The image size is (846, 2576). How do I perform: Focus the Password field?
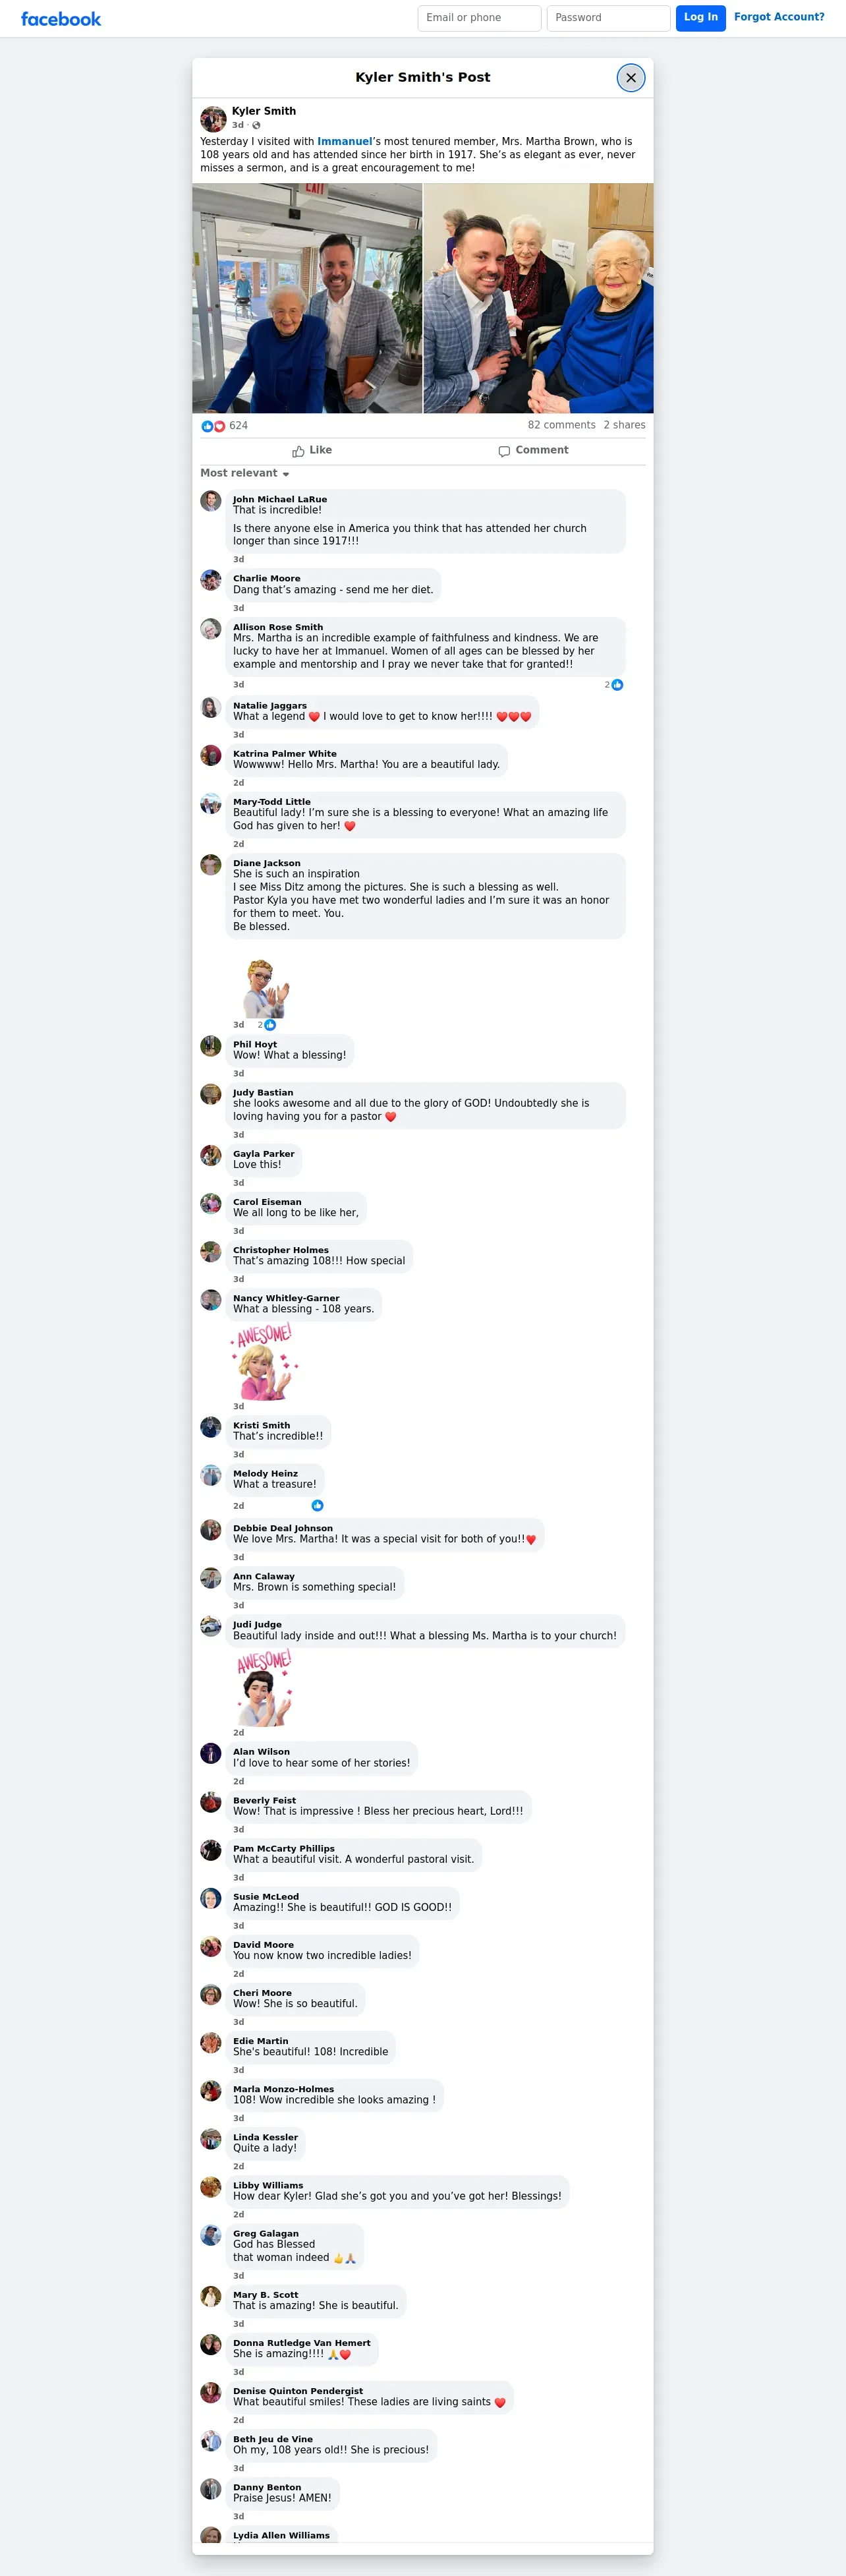[x=608, y=18]
